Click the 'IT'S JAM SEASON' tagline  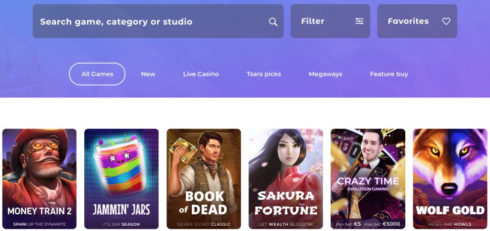coord(121,224)
